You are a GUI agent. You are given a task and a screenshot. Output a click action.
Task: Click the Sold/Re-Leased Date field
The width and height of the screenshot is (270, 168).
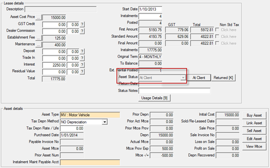228,121
